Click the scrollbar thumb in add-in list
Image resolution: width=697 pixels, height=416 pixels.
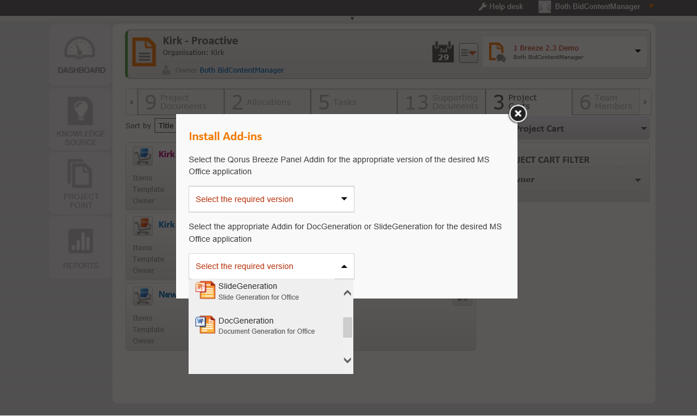point(348,327)
